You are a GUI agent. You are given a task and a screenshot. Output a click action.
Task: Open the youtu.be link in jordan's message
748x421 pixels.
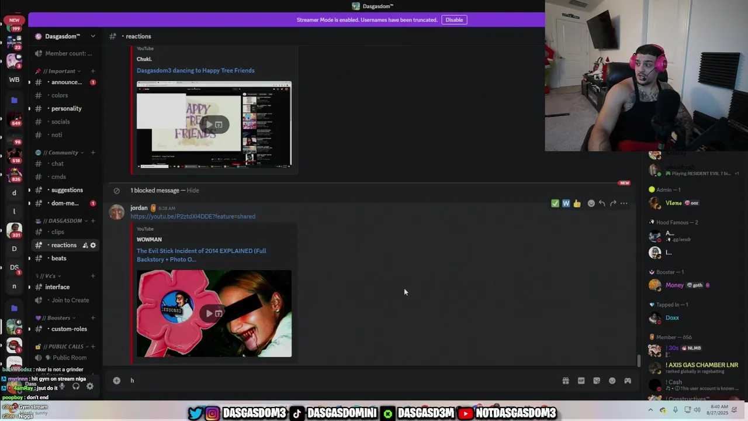[193, 216]
